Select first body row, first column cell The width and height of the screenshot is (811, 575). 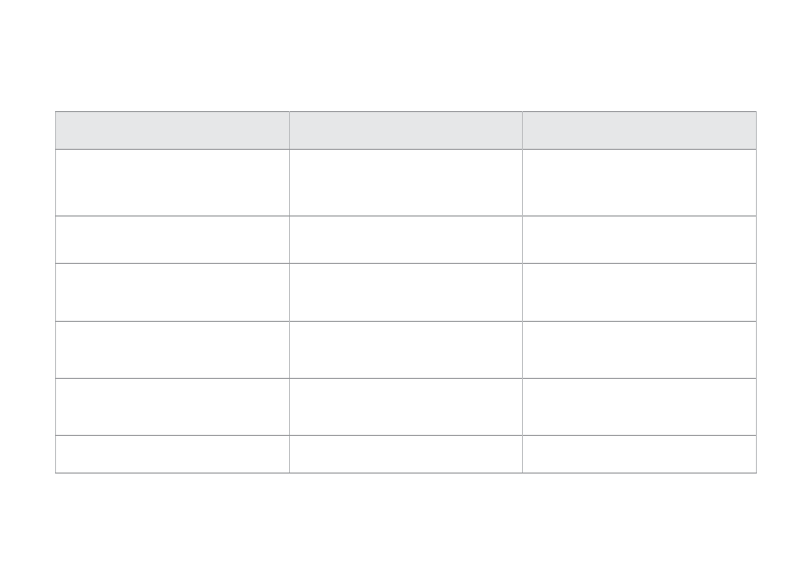(172, 183)
